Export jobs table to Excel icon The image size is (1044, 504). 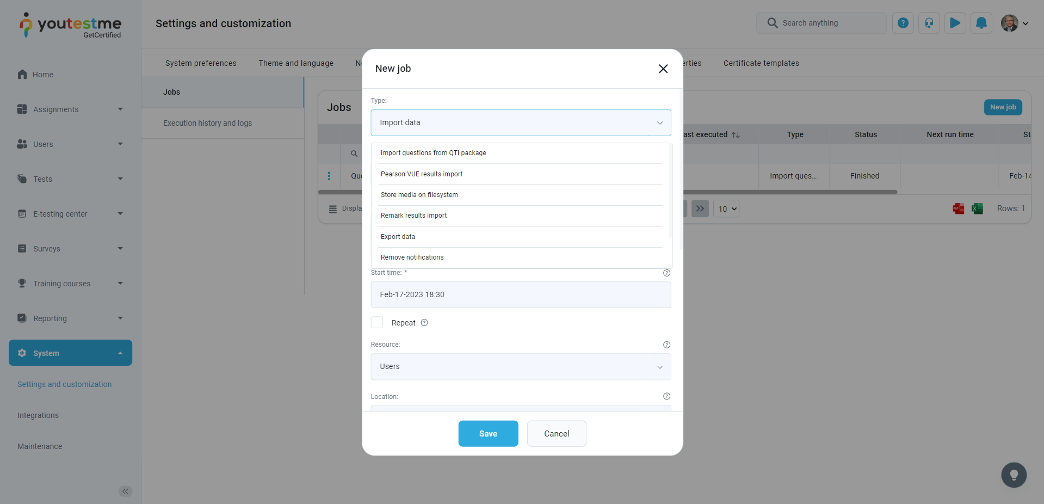(x=977, y=208)
